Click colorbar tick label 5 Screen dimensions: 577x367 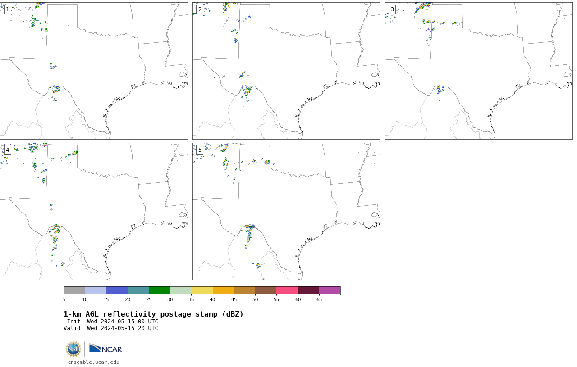coord(64,299)
